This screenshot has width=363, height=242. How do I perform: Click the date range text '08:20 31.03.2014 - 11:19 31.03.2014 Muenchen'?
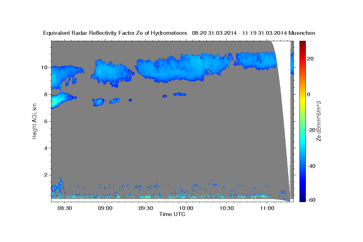click(254, 33)
